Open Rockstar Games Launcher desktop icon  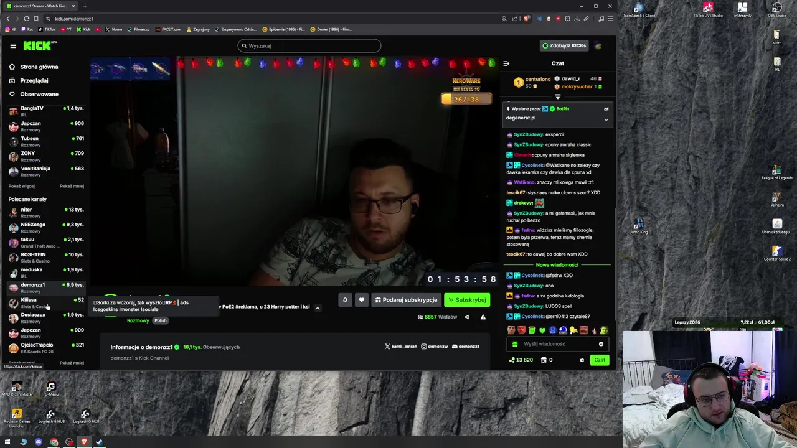17,417
